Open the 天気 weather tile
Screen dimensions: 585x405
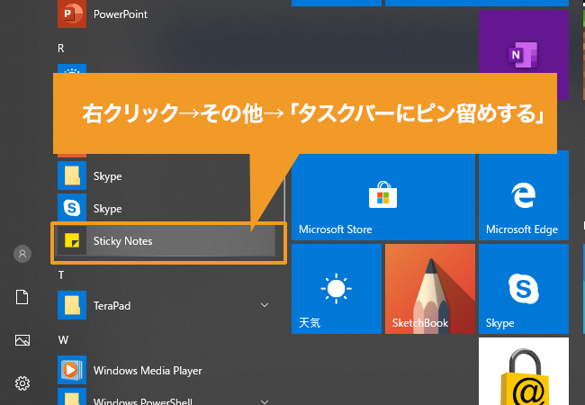[x=337, y=288]
